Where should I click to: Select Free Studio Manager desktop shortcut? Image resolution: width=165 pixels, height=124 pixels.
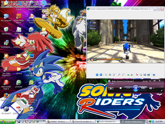(x=31, y=58)
